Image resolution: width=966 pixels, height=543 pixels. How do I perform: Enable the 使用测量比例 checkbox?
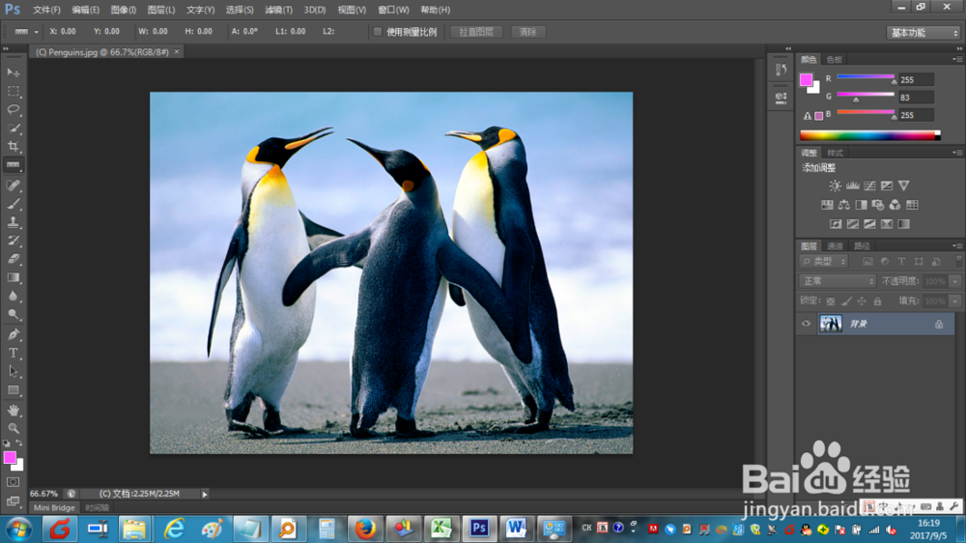(x=378, y=32)
